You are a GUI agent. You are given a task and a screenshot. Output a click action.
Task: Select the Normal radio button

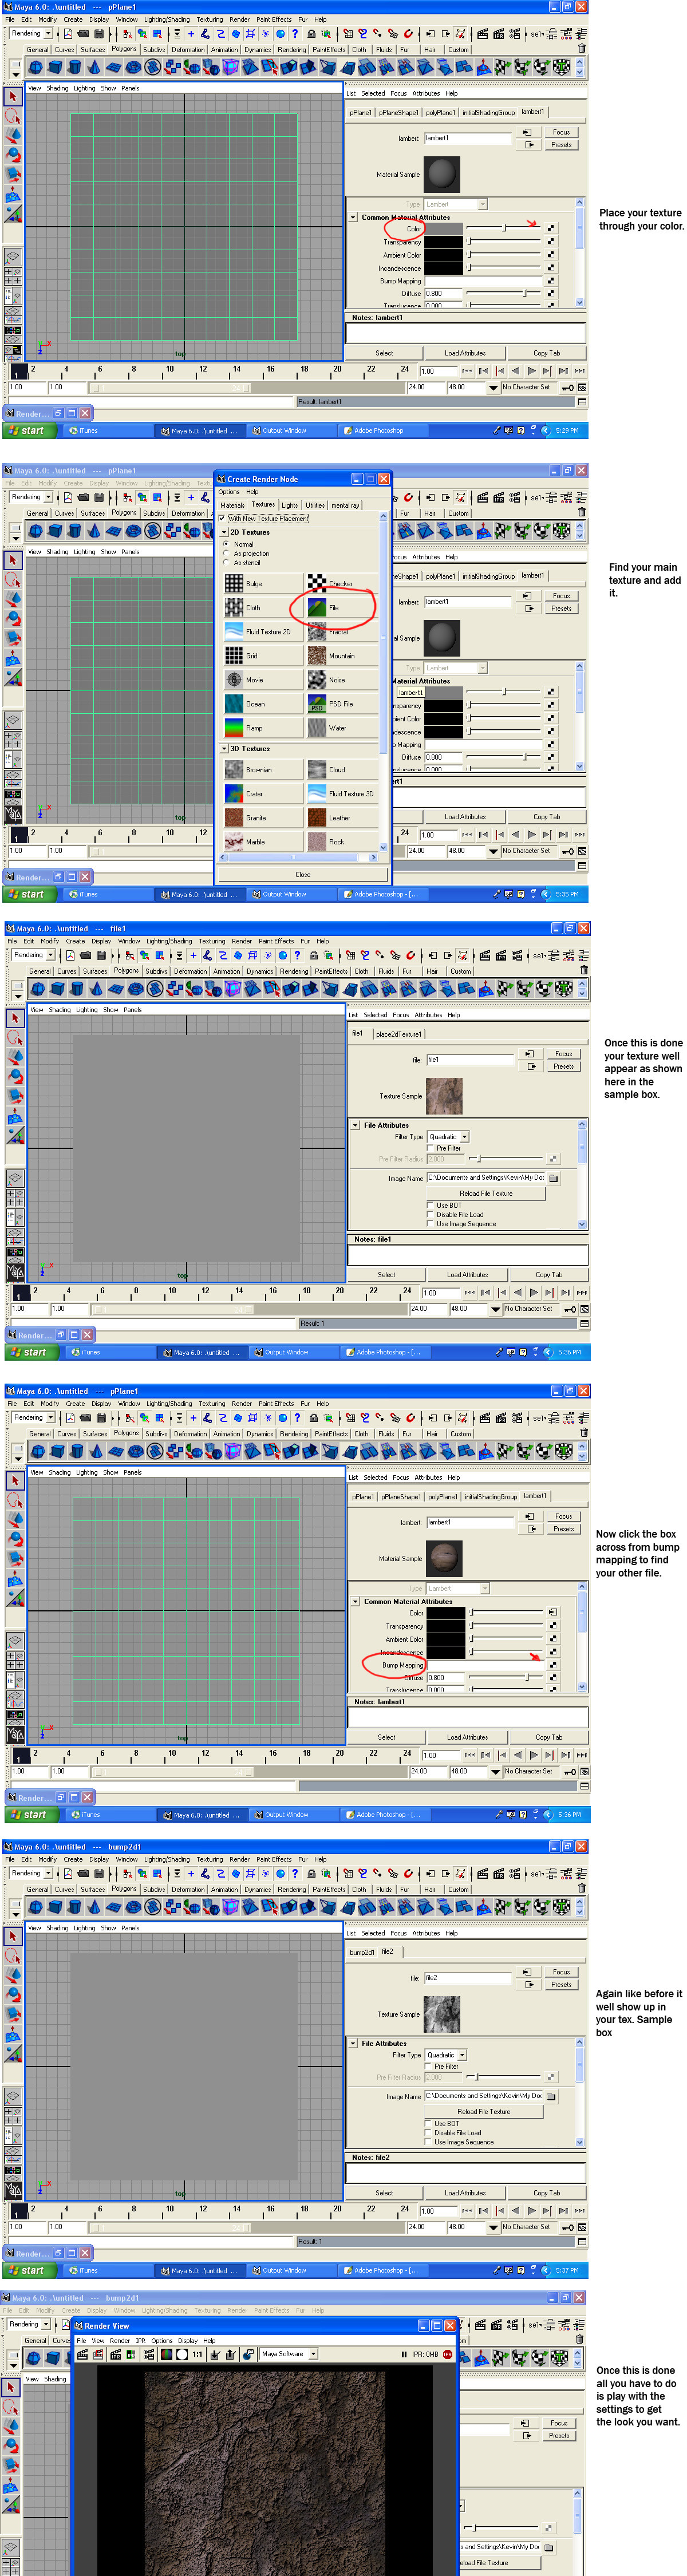click(x=226, y=544)
